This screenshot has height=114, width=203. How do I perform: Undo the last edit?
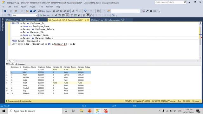[x=85, y=11]
